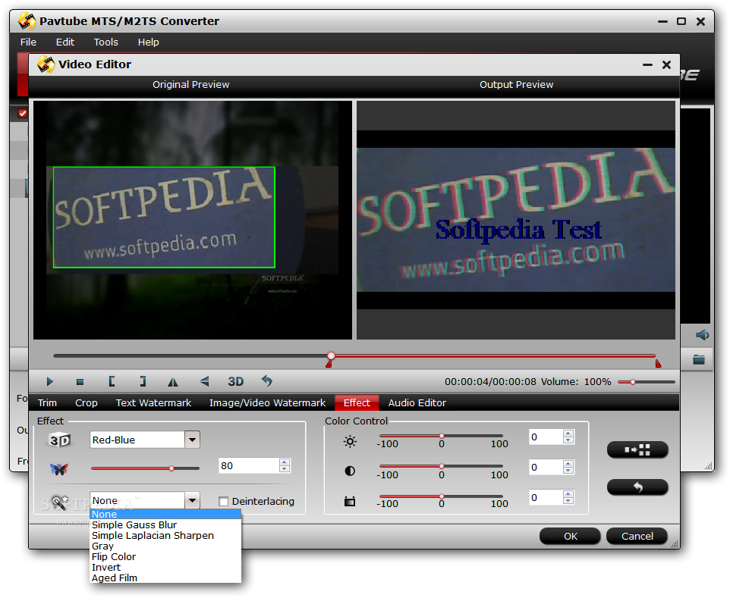Enable Deinterlacing checkbox

223,501
